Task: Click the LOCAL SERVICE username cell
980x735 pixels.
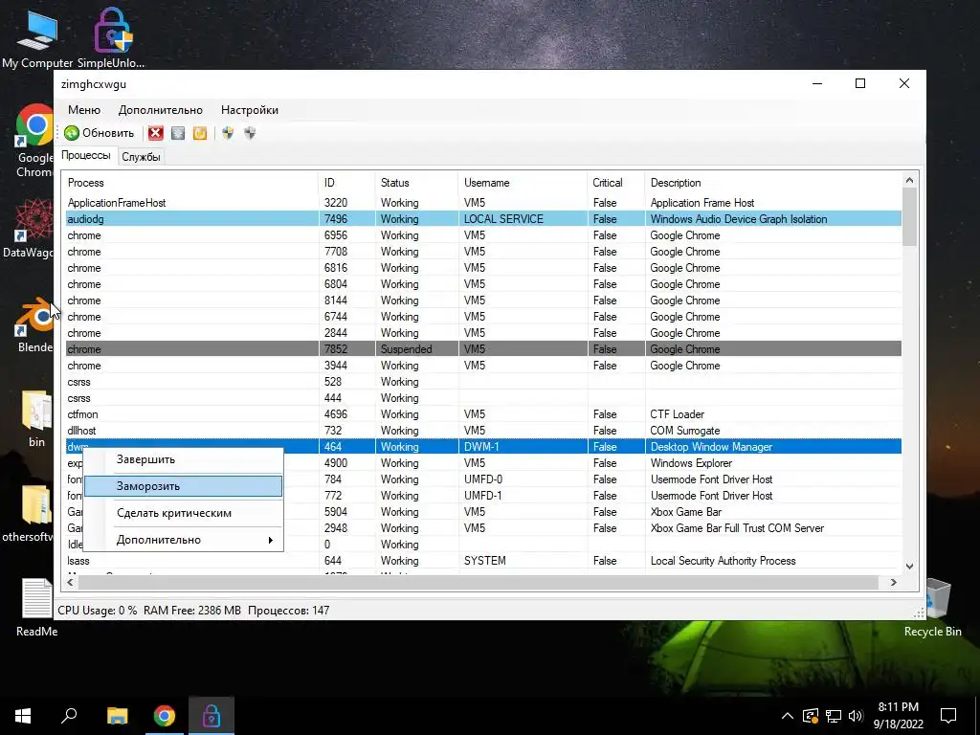Action: click(x=503, y=219)
